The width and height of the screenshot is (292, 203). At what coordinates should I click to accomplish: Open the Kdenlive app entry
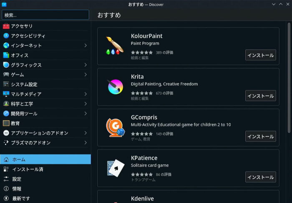188,197
